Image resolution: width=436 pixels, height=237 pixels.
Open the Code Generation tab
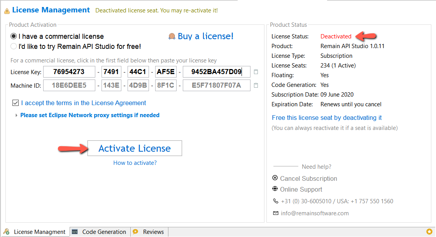(x=100, y=232)
